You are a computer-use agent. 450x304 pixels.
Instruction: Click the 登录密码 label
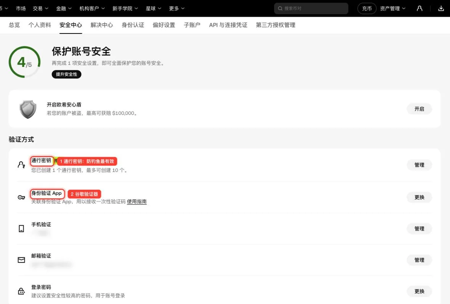click(x=41, y=287)
